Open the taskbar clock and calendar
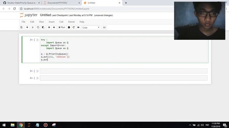229x128 pixels. click(215, 125)
